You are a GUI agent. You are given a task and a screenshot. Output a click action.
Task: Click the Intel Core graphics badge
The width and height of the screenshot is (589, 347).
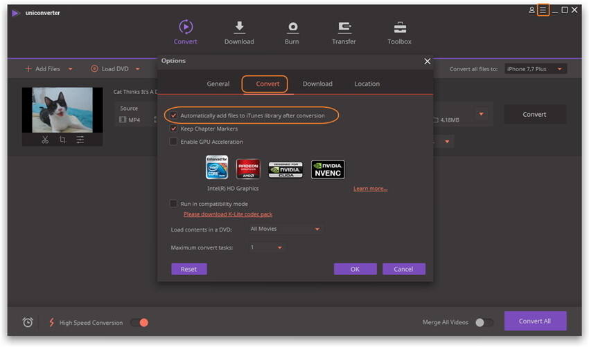[217, 167]
